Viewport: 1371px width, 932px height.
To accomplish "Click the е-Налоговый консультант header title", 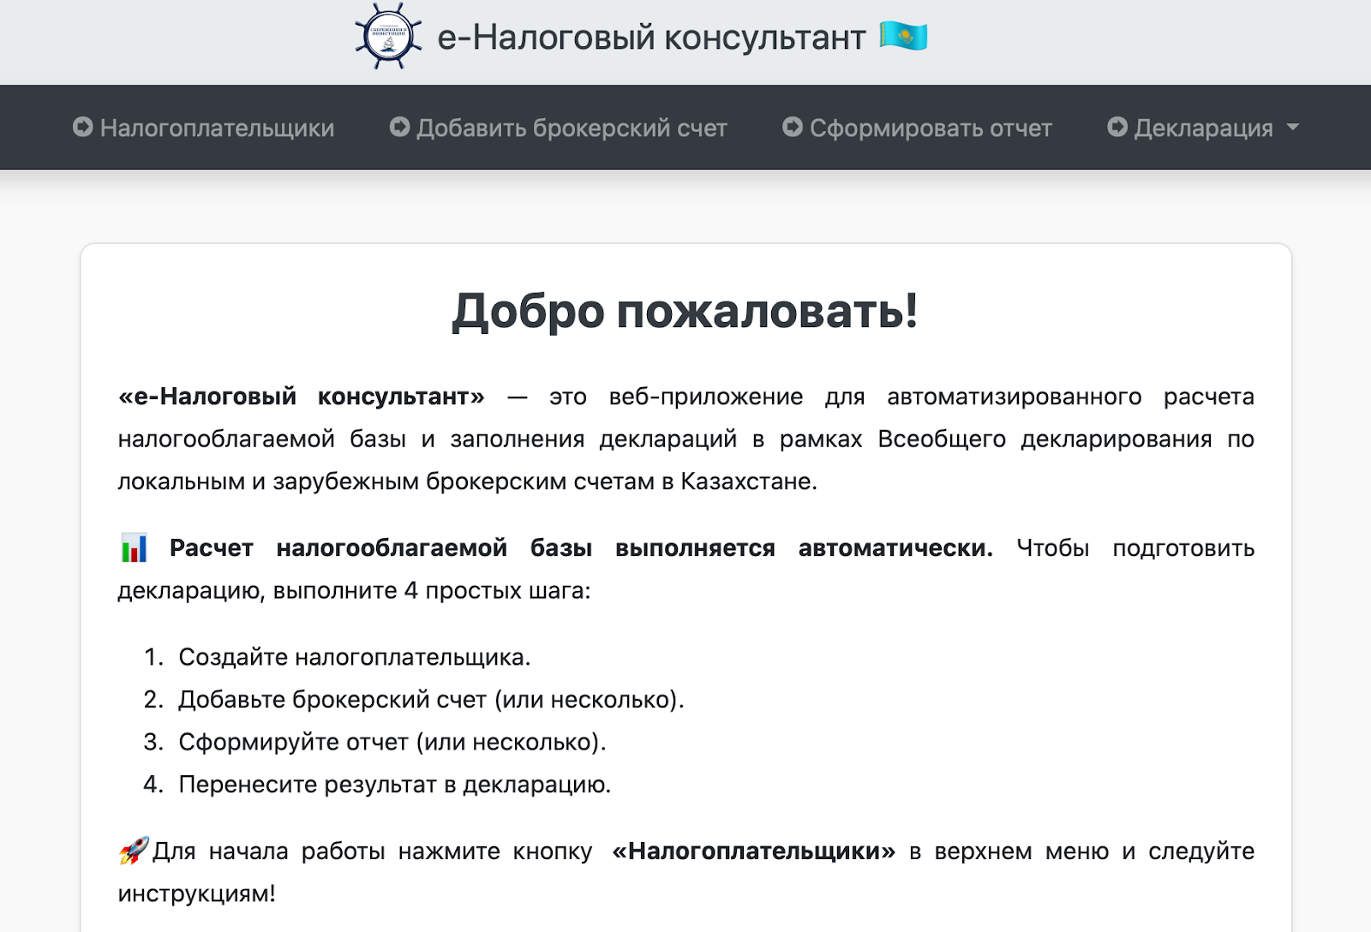I will point(651,38).
